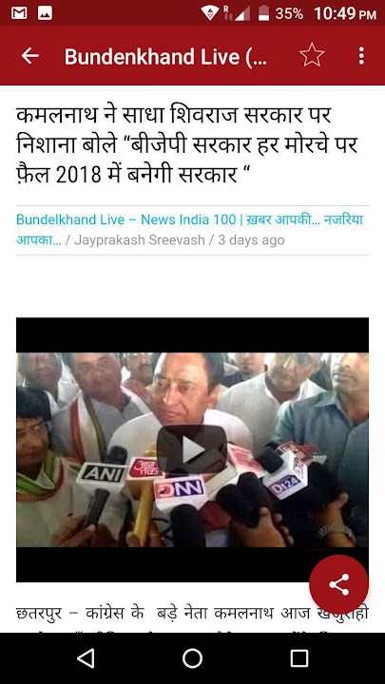Tap the 10:49 PM clock
385x684 pixels.
click(x=345, y=13)
